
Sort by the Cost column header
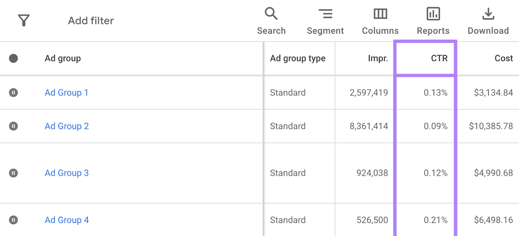point(503,58)
